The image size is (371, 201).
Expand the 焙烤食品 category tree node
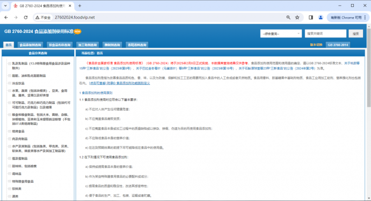click(x=9, y=131)
